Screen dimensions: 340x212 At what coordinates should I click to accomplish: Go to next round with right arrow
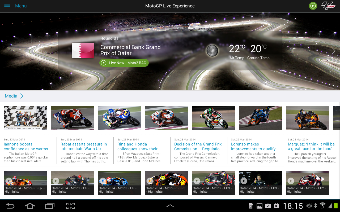pyautogui.click(x=334, y=51)
